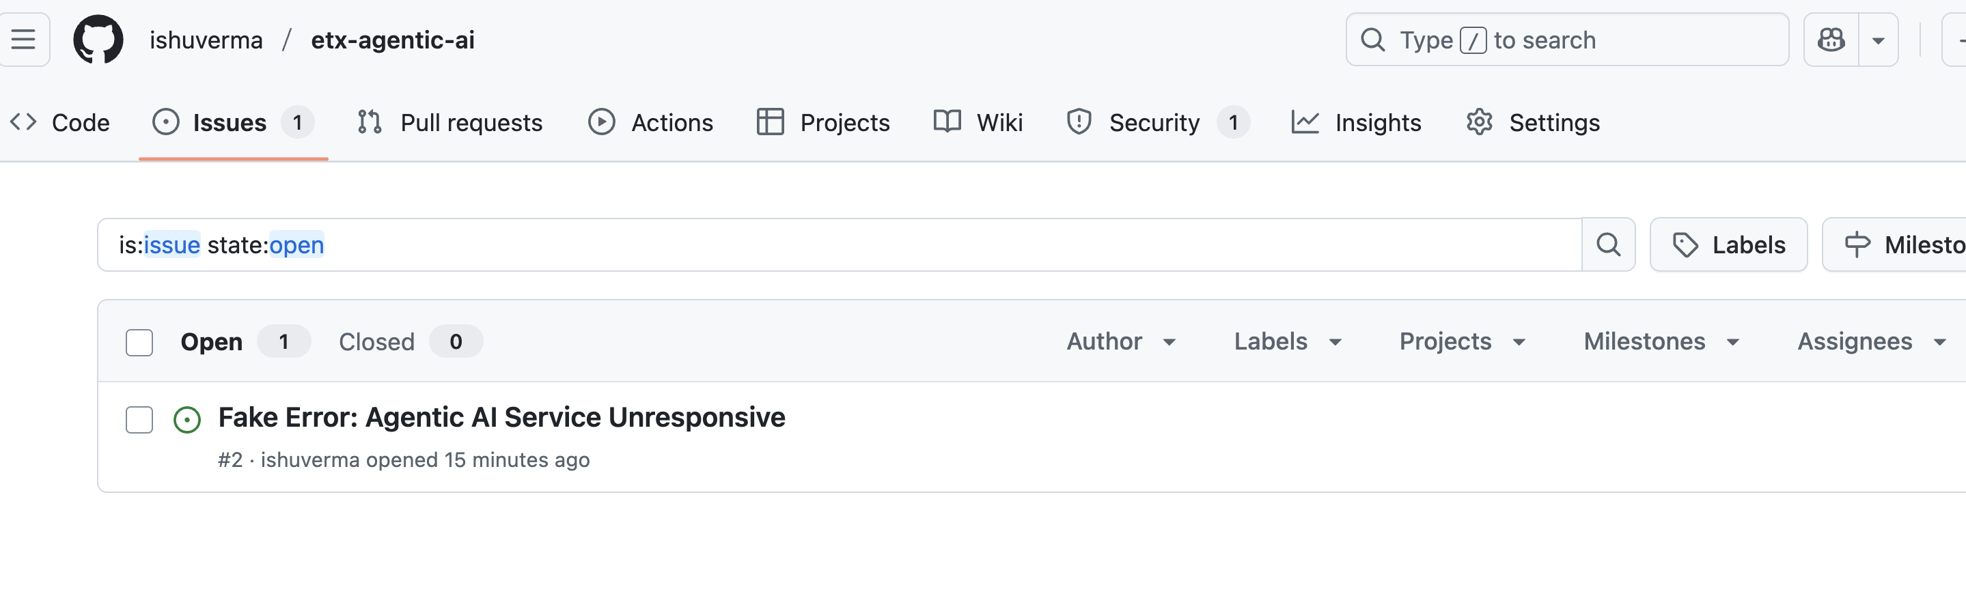Switch filter to Closed issues
Image resolution: width=1966 pixels, height=609 pixels.
(376, 341)
